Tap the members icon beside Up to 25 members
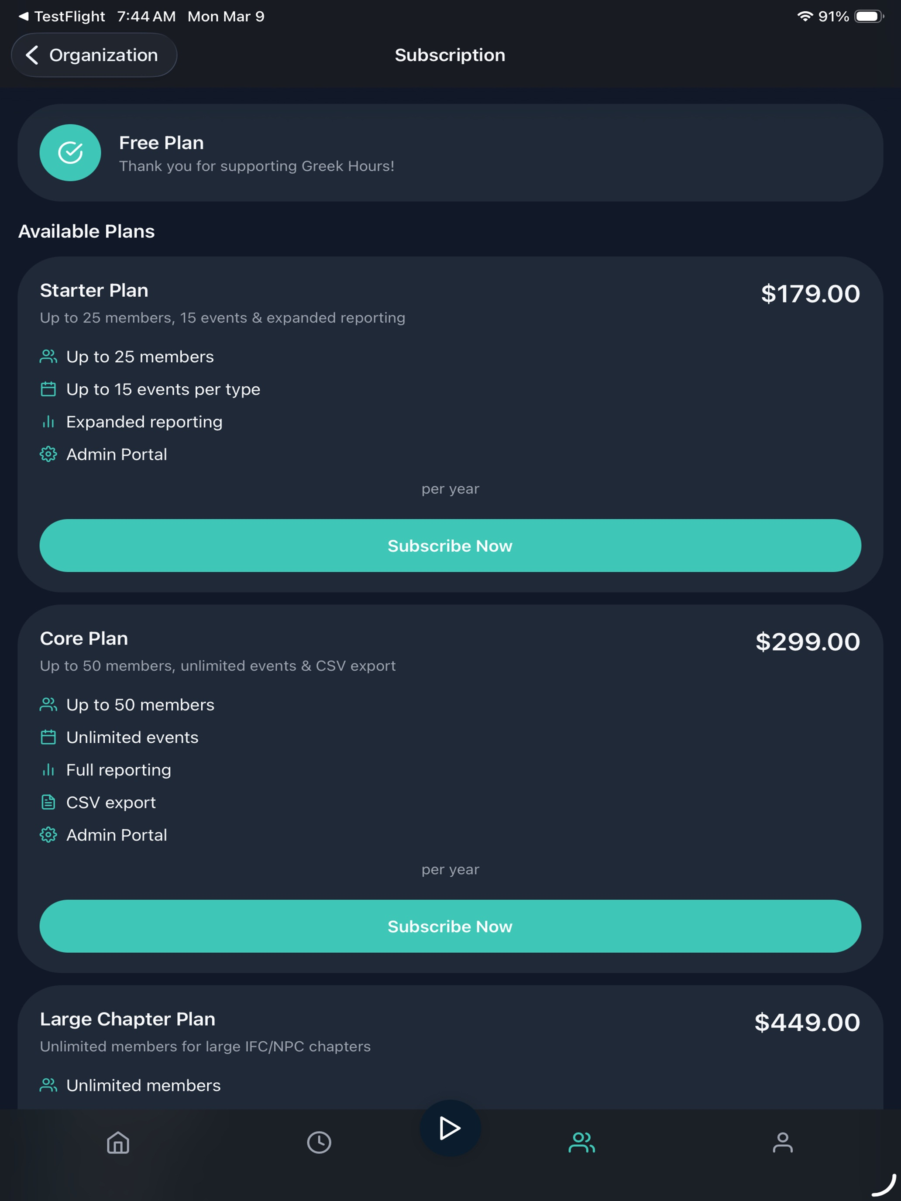Screen dimensions: 901x1201 click(x=48, y=357)
